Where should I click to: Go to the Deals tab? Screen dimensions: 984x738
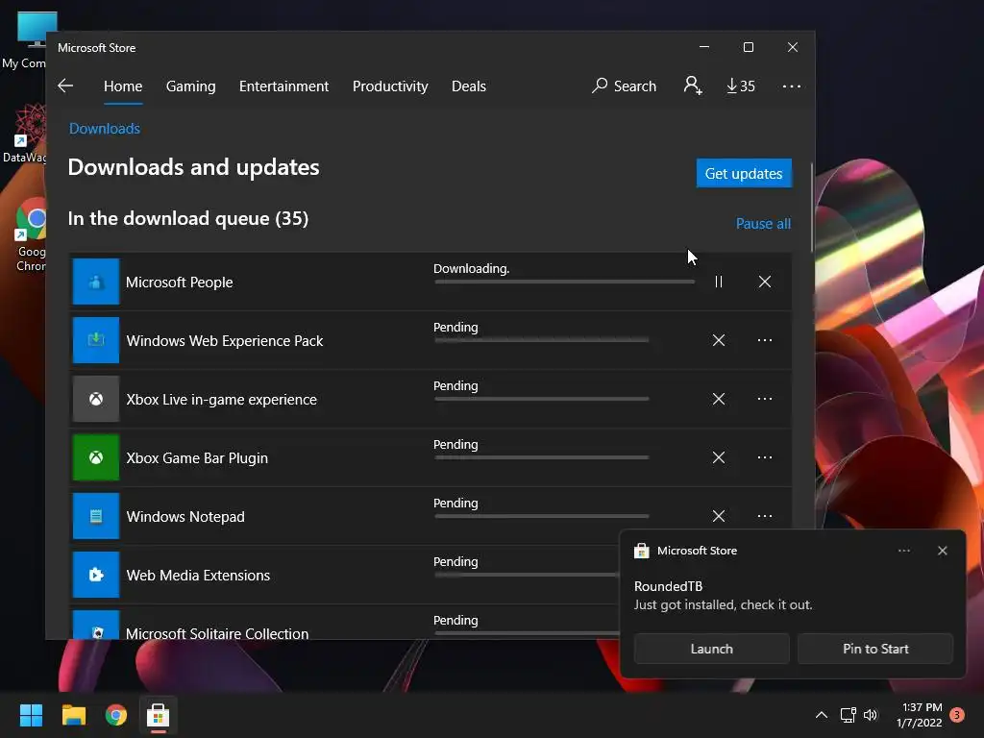(469, 86)
